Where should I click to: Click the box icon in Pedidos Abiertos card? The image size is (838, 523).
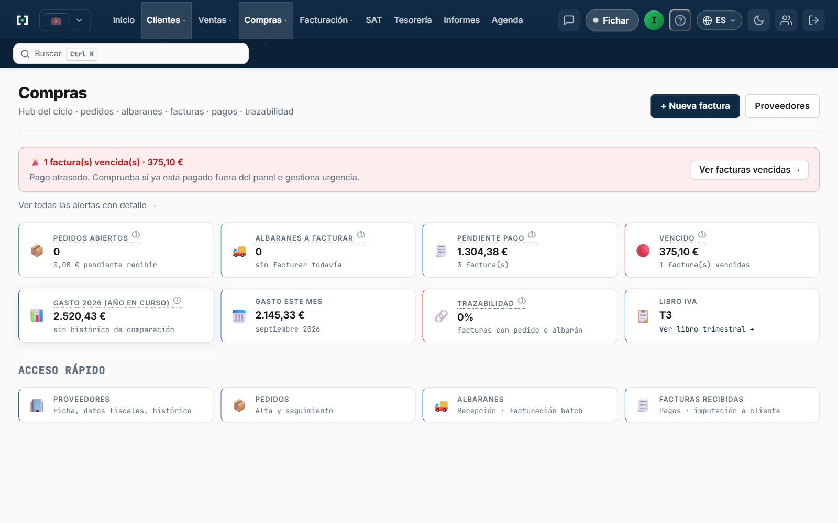click(37, 251)
